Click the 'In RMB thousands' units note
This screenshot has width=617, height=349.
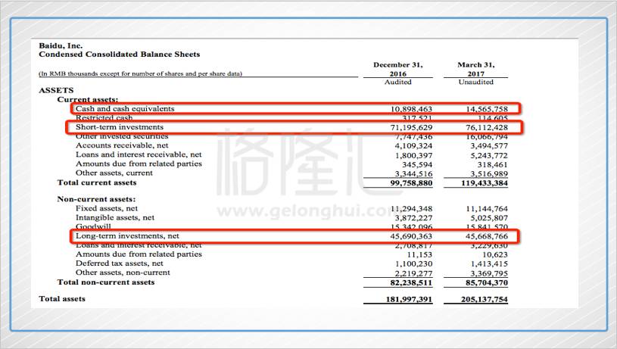(141, 73)
